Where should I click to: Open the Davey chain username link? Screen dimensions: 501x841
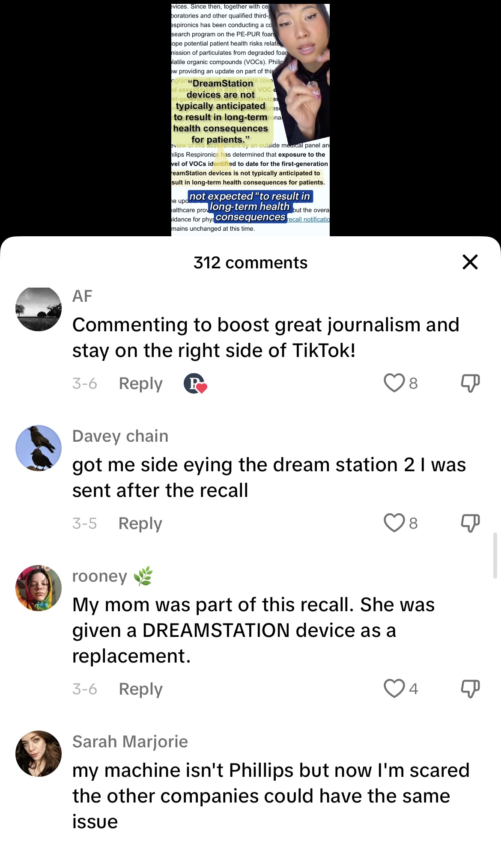(x=120, y=436)
